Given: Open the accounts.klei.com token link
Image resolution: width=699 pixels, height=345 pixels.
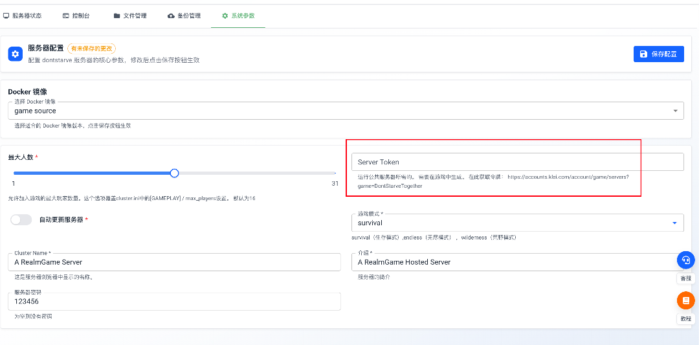Looking at the screenshot, I should click(x=568, y=177).
